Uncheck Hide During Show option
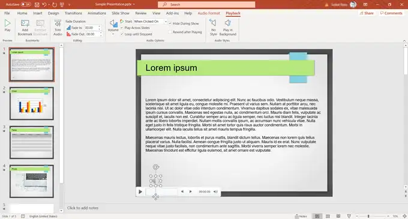Screen dimensions: 408x219 pos(170,23)
